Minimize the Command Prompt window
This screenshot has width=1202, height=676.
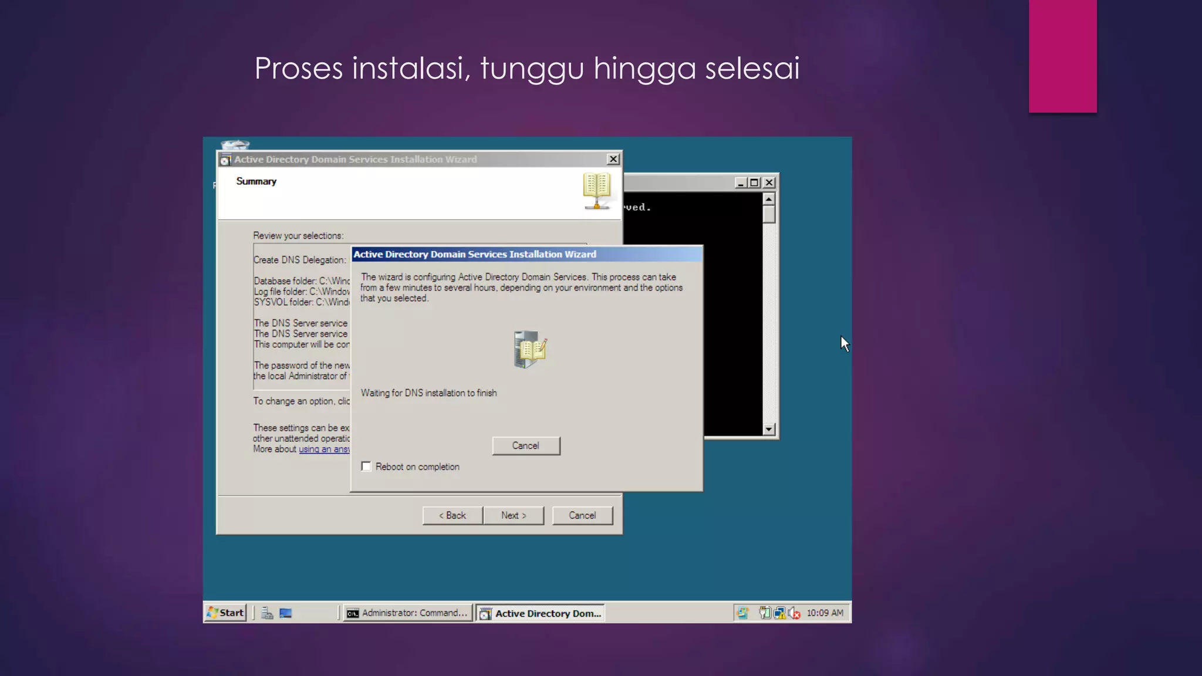[x=741, y=182]
